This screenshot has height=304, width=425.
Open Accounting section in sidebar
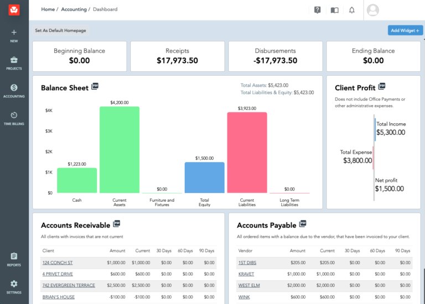pyautogui.click(x=14, y=91)
